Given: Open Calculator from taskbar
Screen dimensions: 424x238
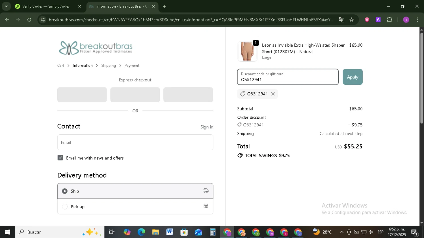Looking at the screenshot, I should [x=213, y=232].
